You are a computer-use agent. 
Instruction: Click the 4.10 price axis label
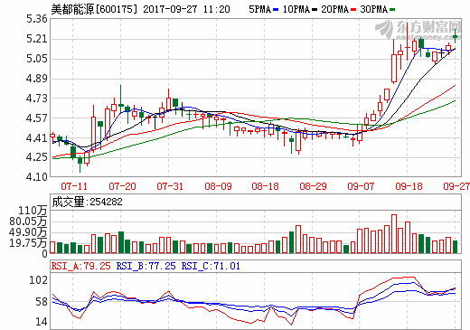[37, 177]
